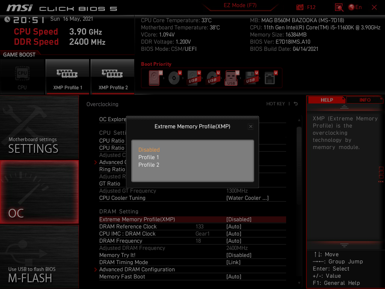Click the help panel top collapse handle
385x289 pixels.
point(344,106)
